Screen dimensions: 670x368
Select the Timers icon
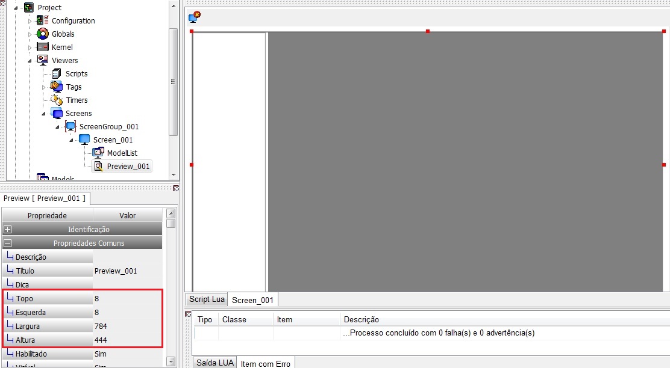coord(57,100)
